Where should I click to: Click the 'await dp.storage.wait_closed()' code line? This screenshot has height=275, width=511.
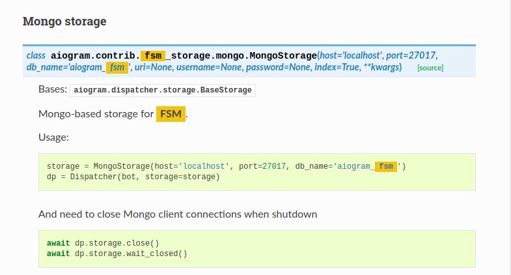[x=117, y=253]
